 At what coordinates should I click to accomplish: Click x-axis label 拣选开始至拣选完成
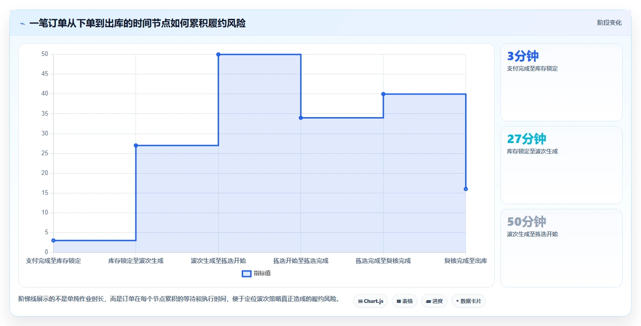click(x=301, y=261)
